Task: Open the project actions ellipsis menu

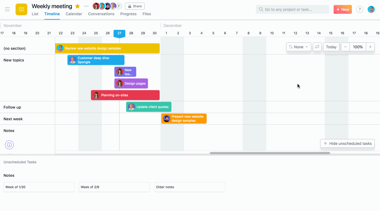Action: [86, 6]
